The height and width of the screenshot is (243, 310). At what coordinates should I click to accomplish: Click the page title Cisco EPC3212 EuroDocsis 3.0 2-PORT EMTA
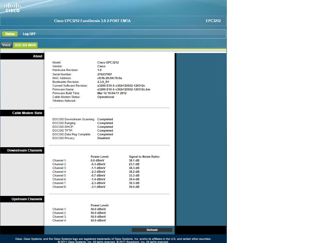[x=92, y=21]
